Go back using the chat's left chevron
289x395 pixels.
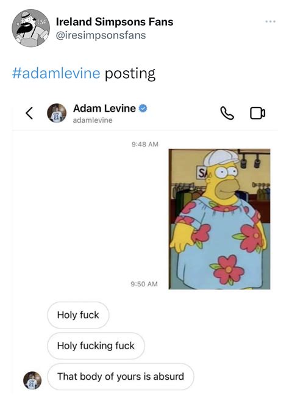point(29,113)
